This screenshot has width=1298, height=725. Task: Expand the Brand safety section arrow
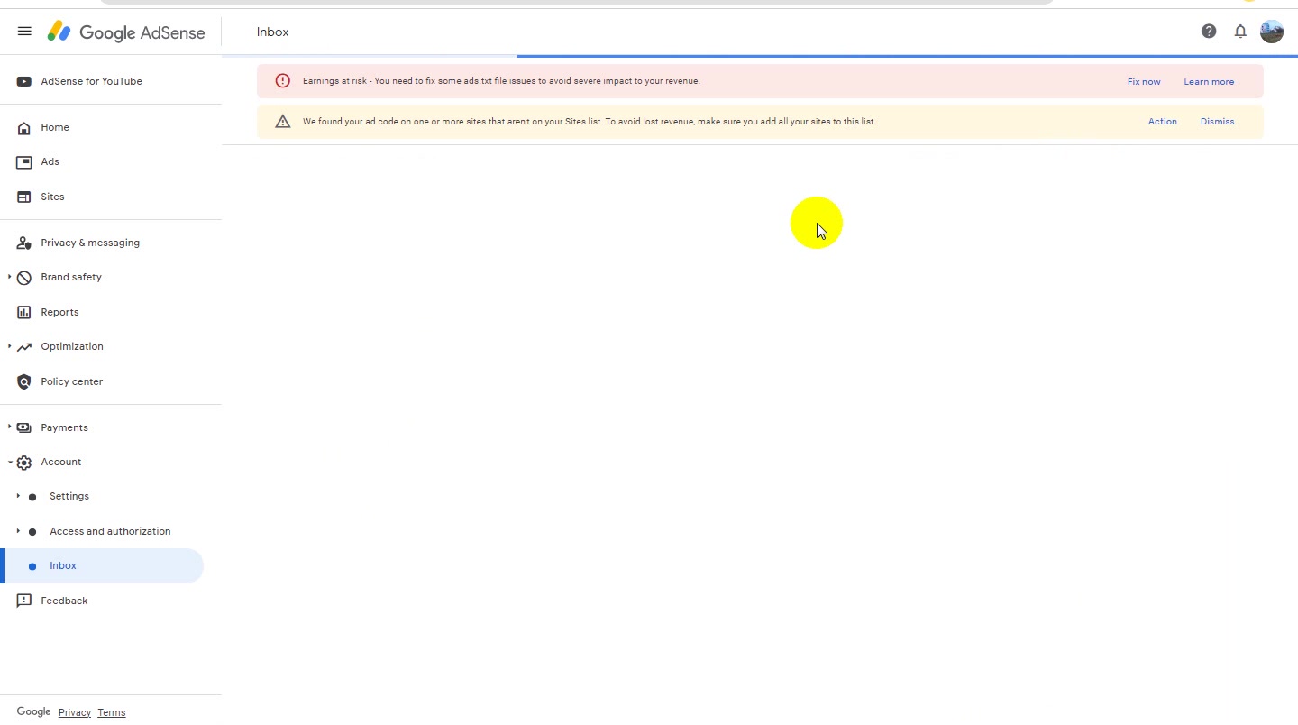pos(9,277)
